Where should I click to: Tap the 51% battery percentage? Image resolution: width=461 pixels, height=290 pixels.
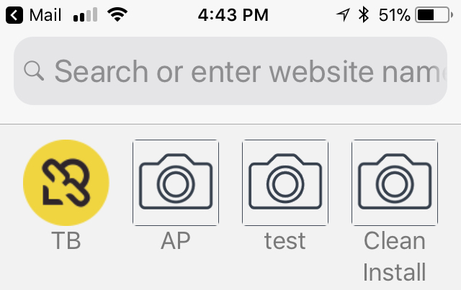(394, 14)
